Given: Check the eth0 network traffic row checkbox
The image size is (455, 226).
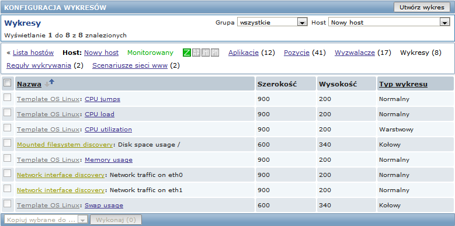Looking at the screenshot, I should [7, 173].
